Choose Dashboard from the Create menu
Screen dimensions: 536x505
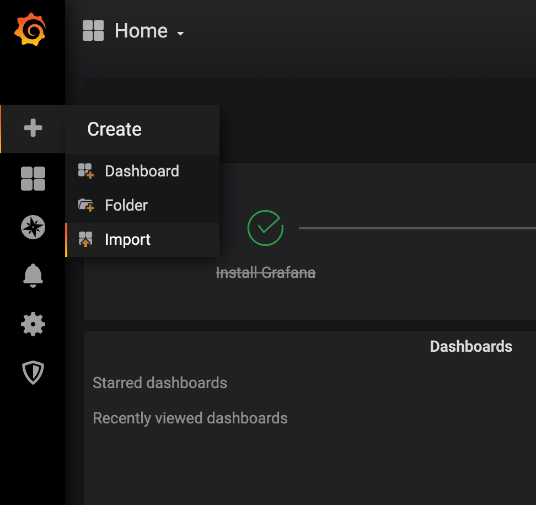[x=142, y=171]
